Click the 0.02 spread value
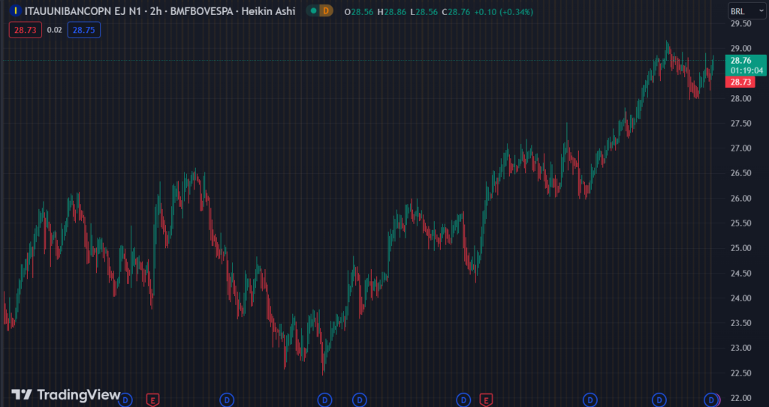 click(54, 31)
